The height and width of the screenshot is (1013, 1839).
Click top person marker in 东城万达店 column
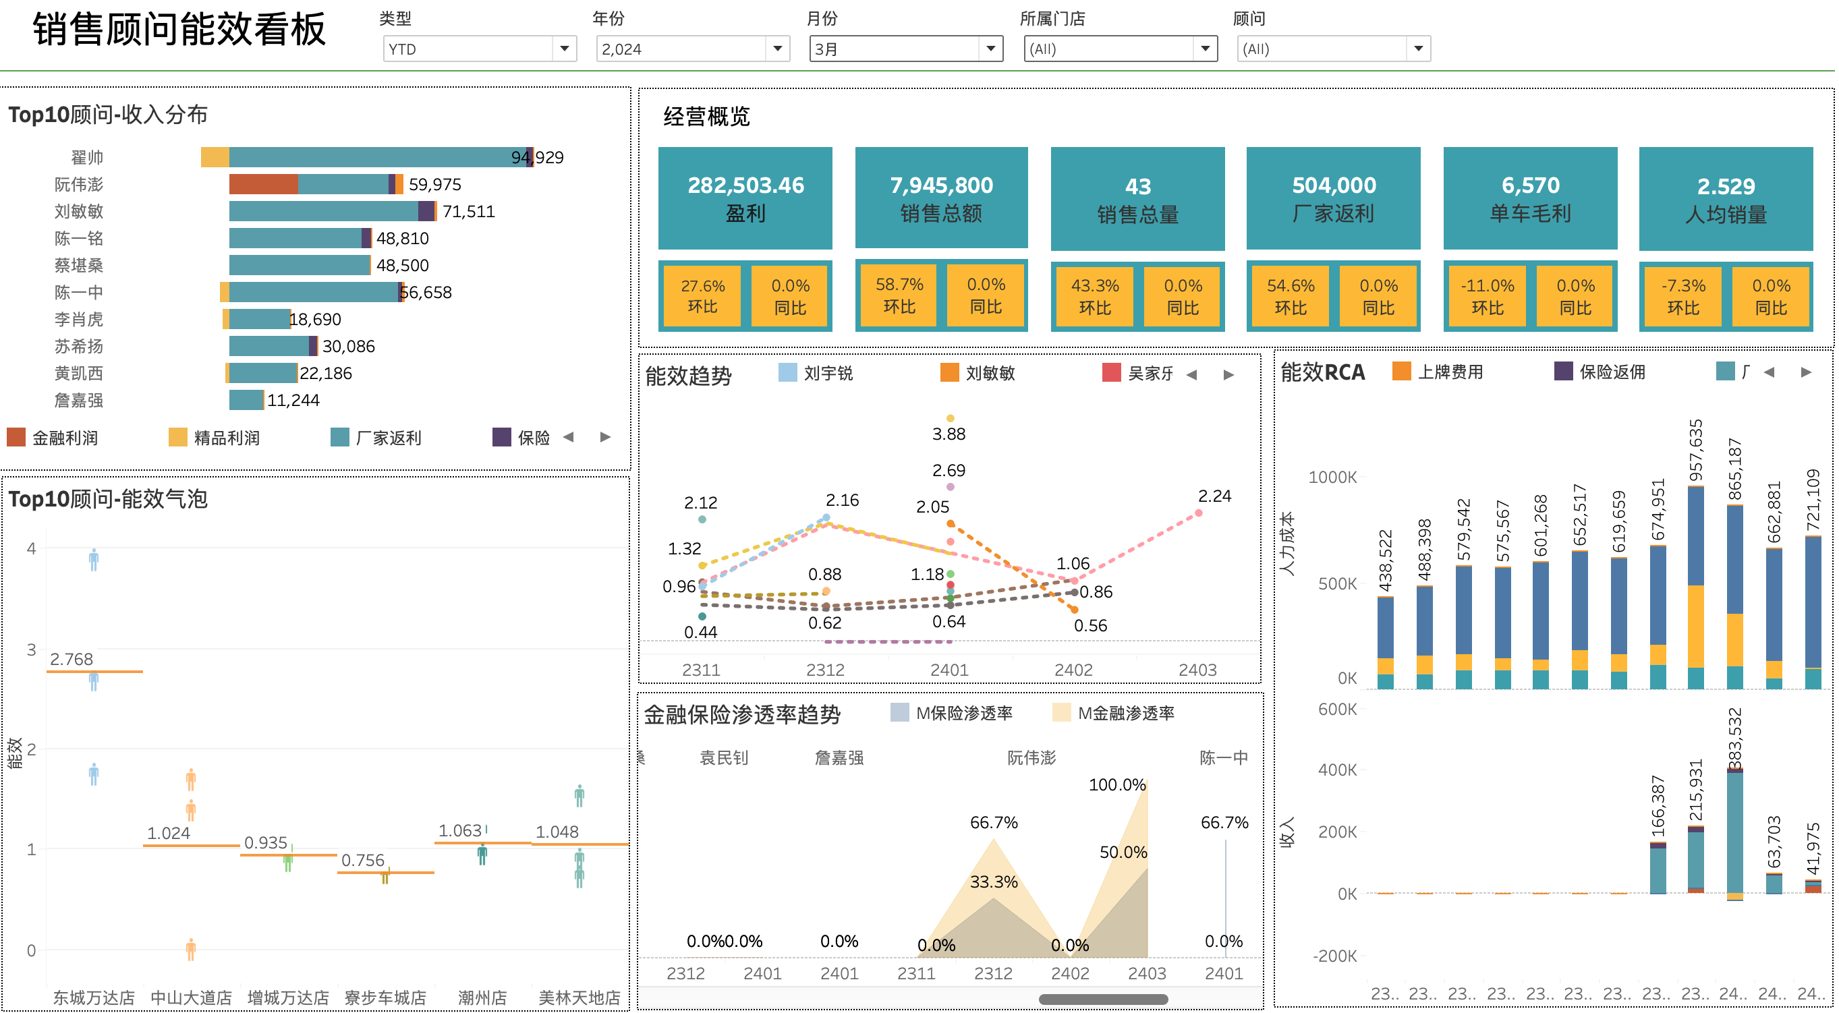tap(94, 560)
